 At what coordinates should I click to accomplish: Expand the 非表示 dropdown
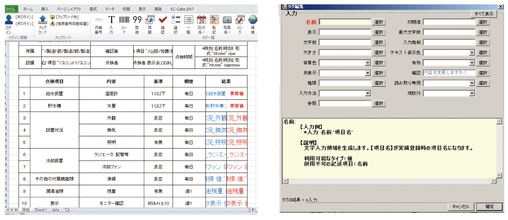pos(368,73)
